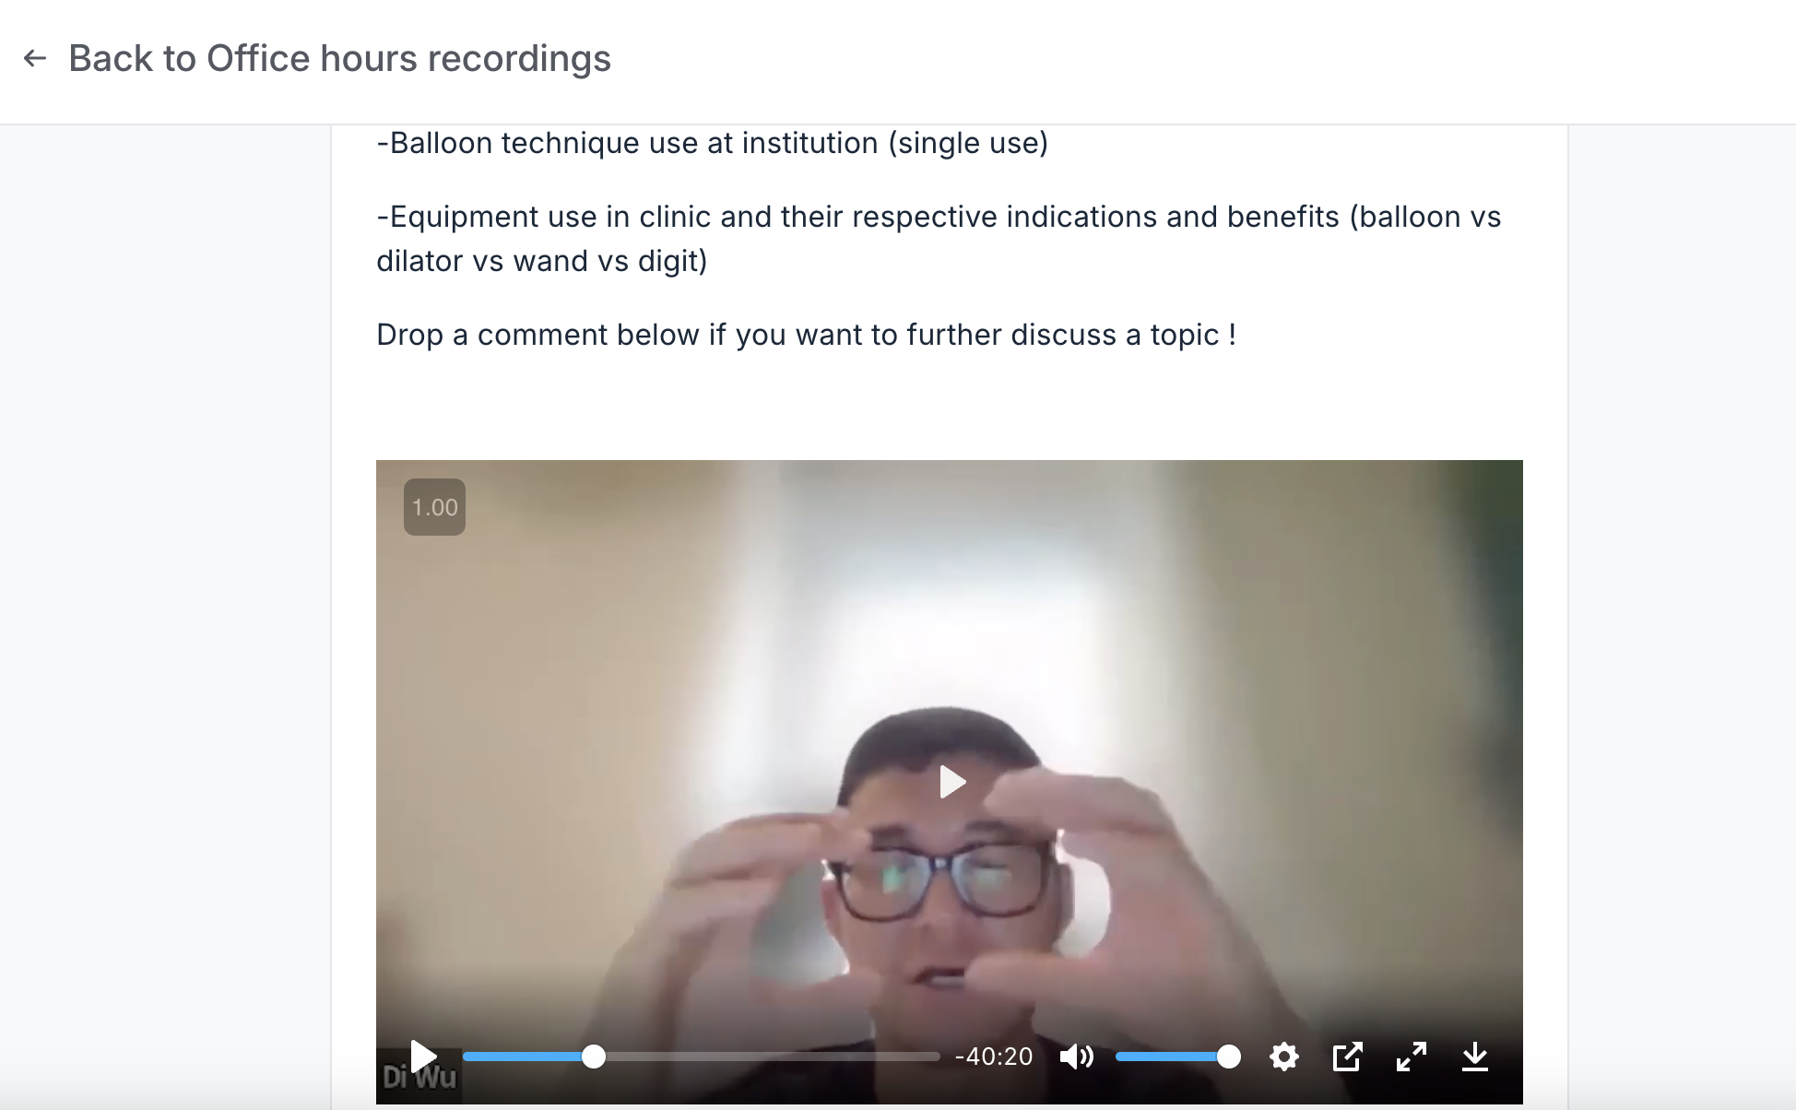Click the blue volume level track
The height and width of the screenshot is (1110, 1796).
tap(1166, 1057)
